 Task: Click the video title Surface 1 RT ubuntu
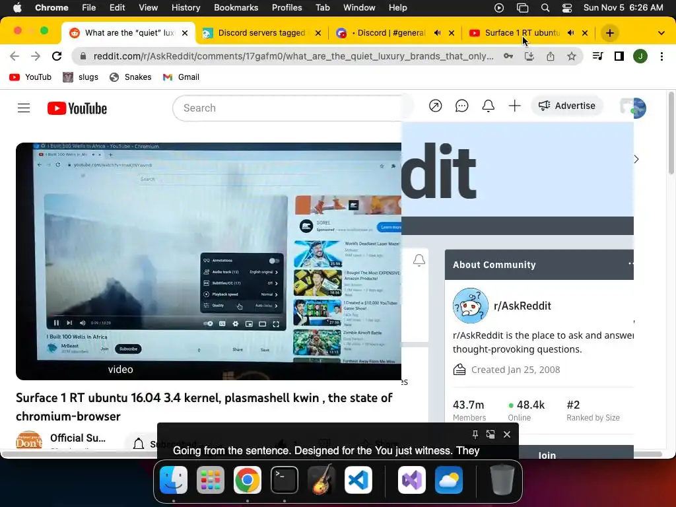click(204, 407)
